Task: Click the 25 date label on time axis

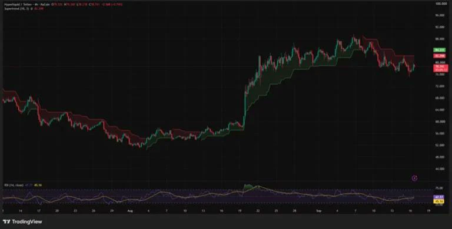Action: (x=276, y=211)
